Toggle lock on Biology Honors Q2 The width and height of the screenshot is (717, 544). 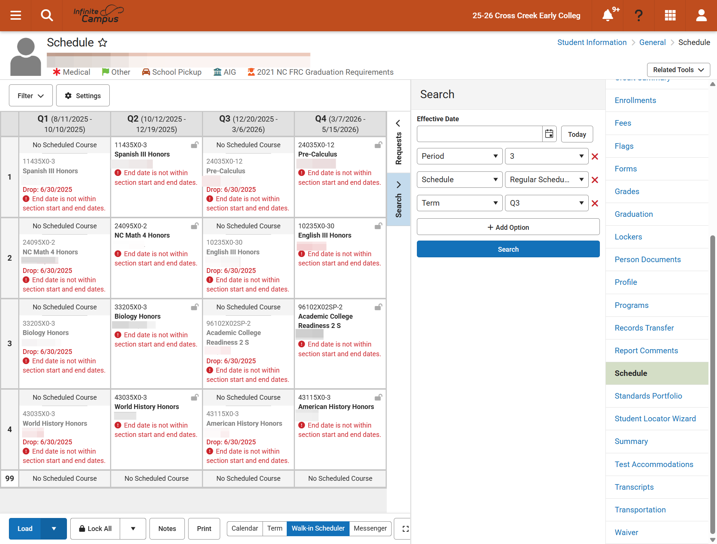[194, 307]
